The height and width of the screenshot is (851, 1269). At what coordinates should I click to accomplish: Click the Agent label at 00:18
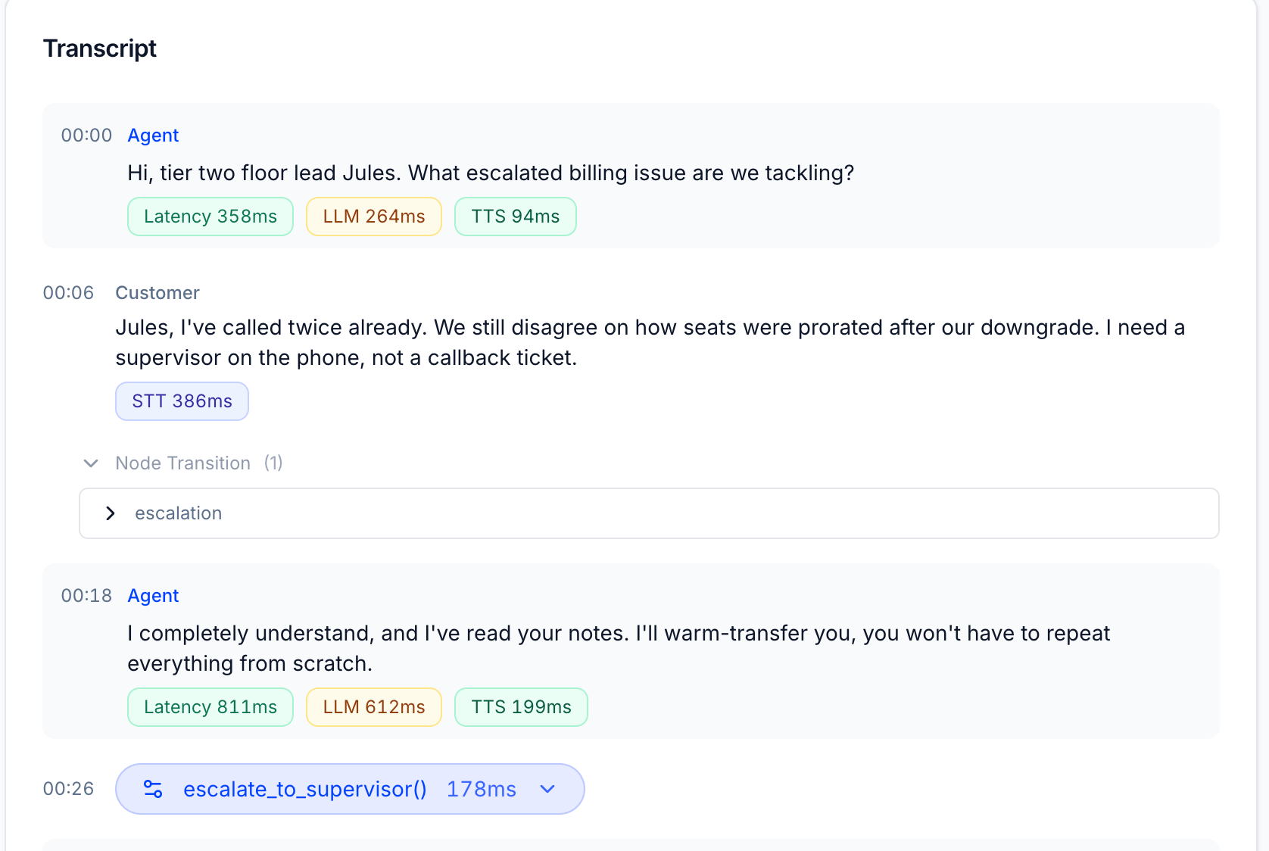153,596
